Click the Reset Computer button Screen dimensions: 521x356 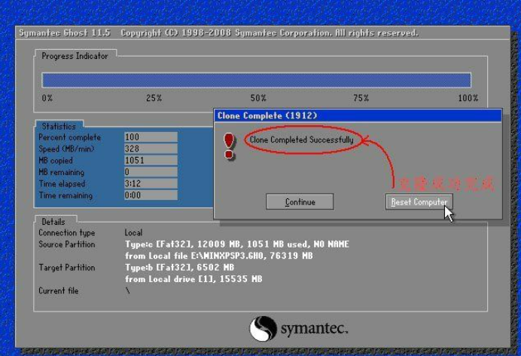tap(419, 201)
